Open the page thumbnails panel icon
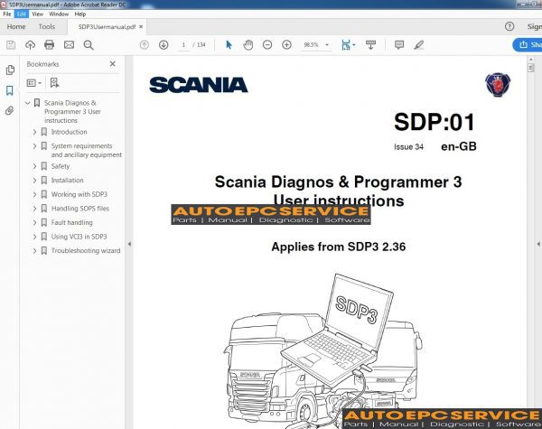Viewport: 542px width, 429px height. tap(10, 70)
